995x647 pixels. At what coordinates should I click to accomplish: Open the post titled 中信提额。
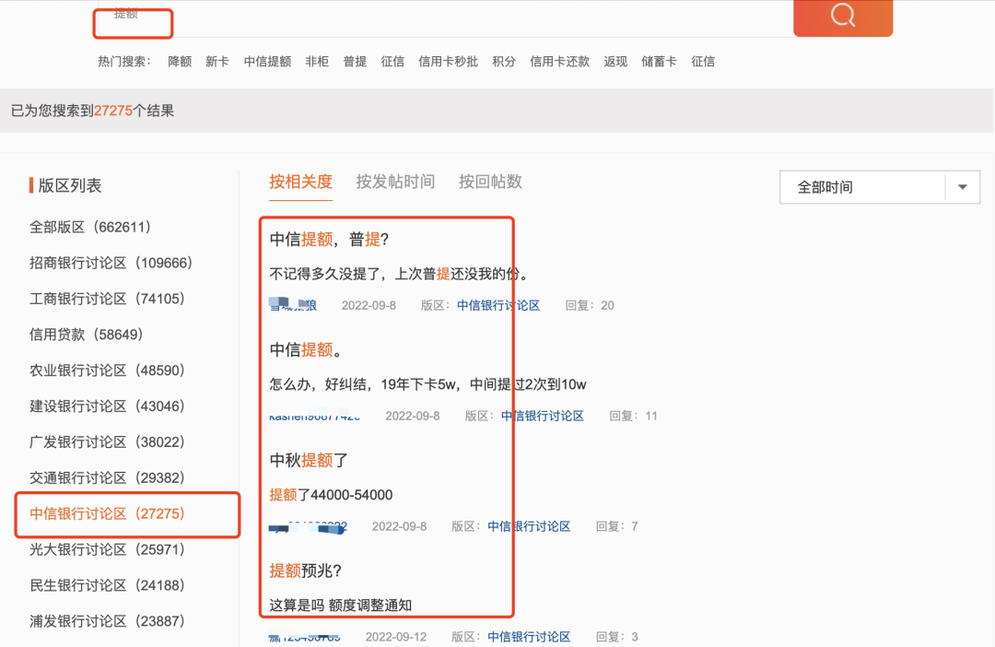coord(305,350)
